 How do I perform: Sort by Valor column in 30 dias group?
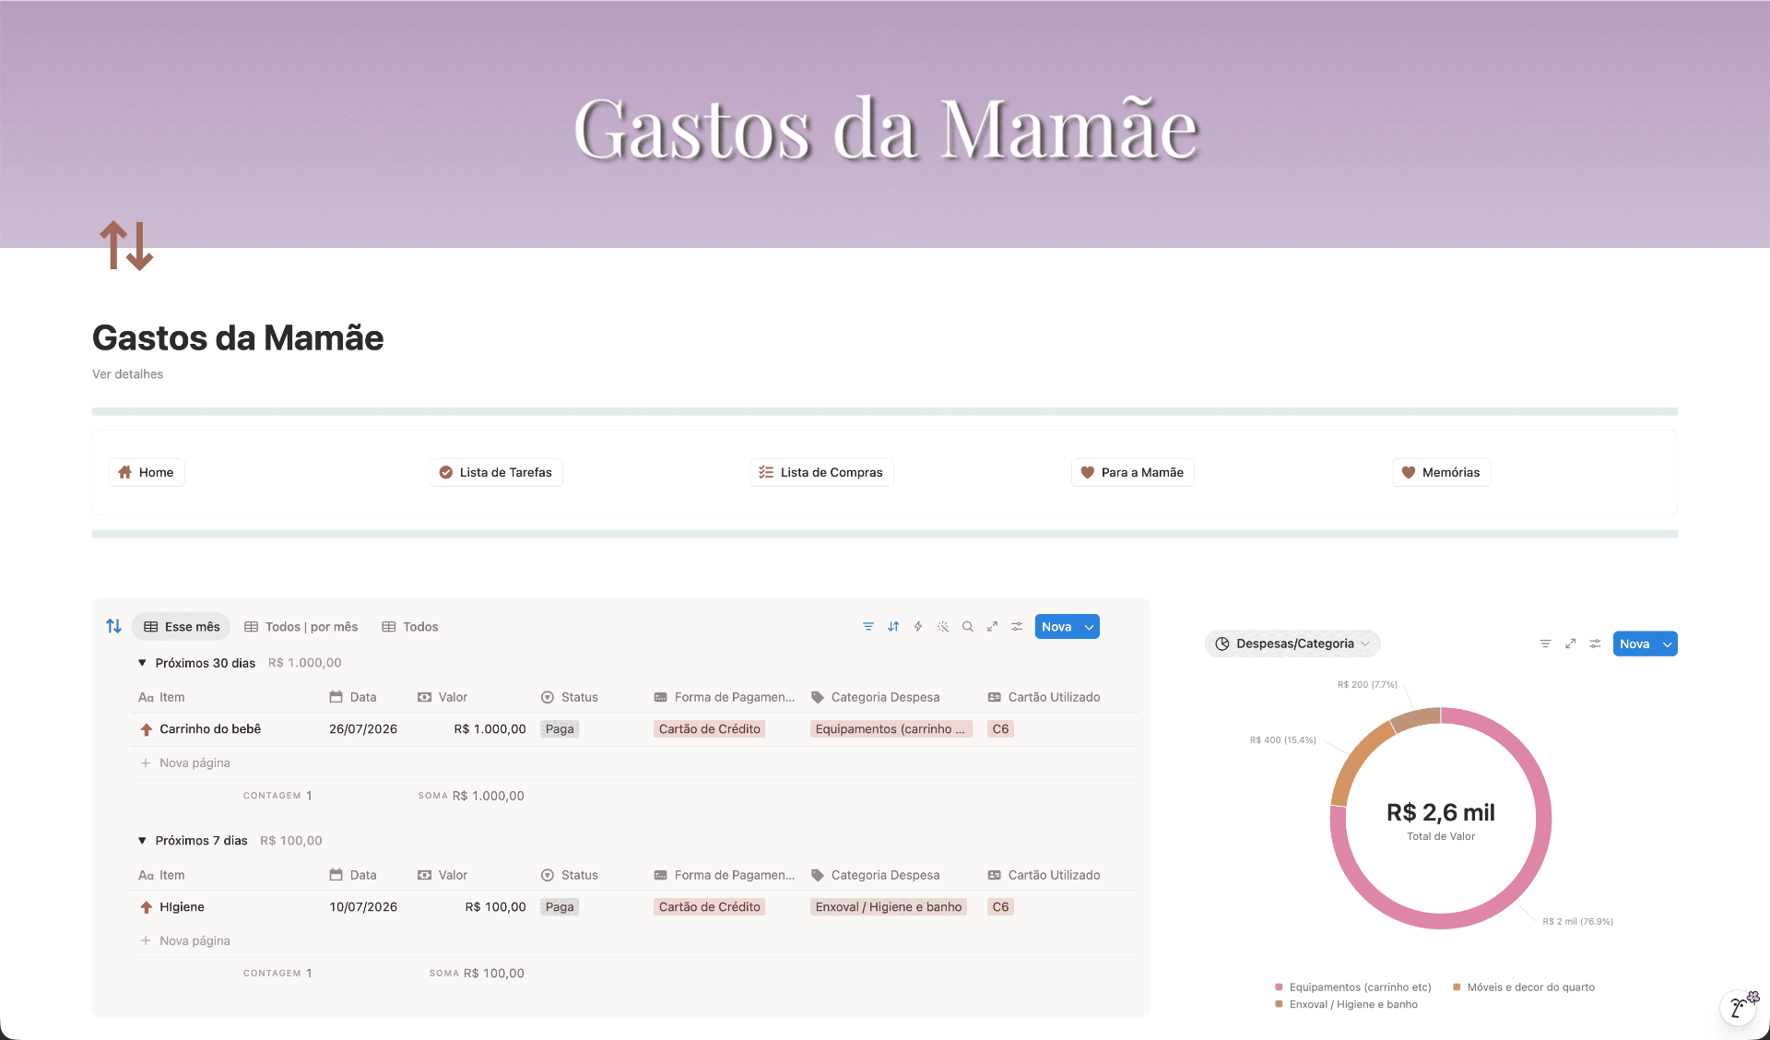click(x=442, y=698)
